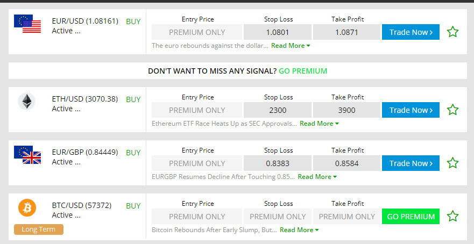Screen dimensions: 474x244
Task: Click Trade Now for EUR/GBP
Action: click(411, 163)
